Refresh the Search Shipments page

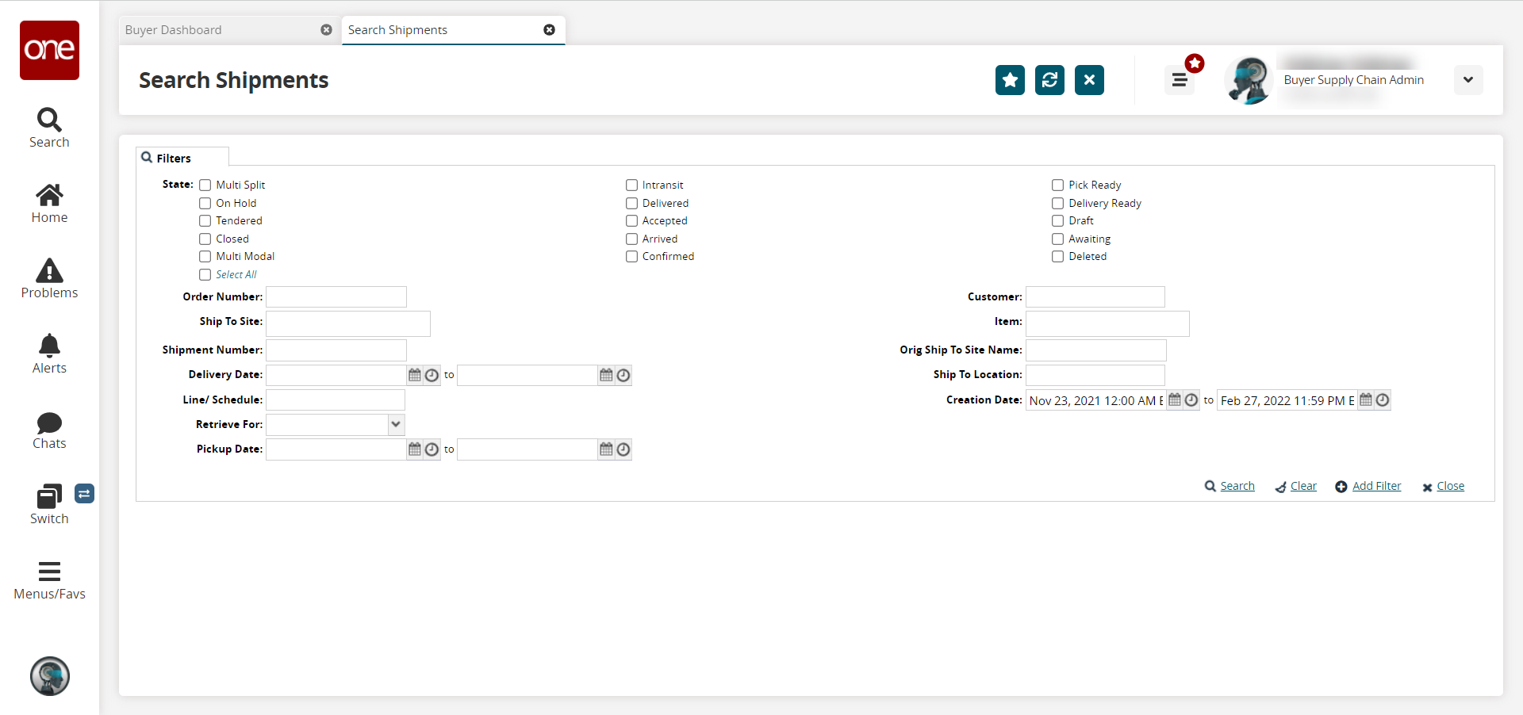click(x=1049, y=80)
